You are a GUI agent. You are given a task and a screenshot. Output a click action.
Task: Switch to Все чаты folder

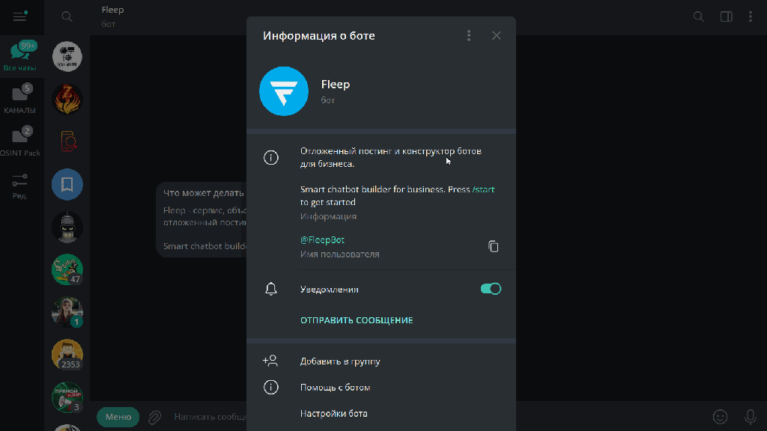point(20,57)
